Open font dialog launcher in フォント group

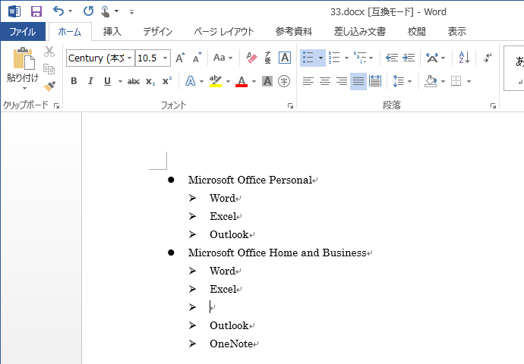point(290,106)
